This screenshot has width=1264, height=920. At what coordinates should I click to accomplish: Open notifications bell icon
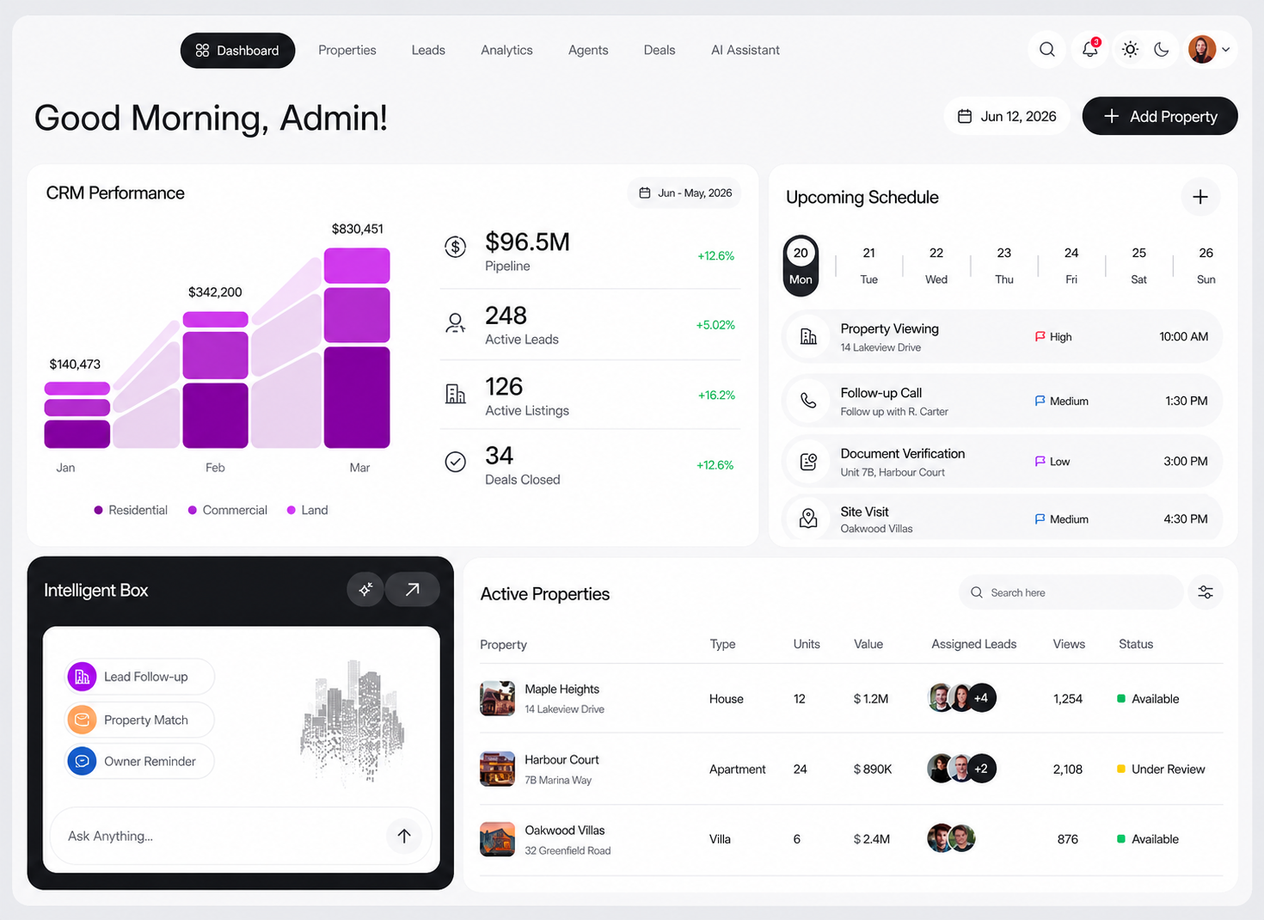(1089, 50)
